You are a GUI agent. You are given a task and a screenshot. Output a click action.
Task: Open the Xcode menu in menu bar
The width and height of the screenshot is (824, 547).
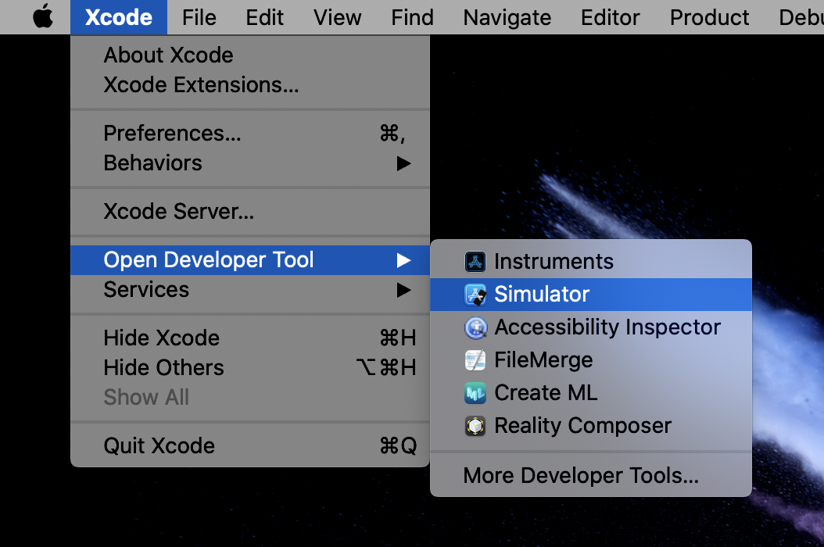pyautogui.click(x=119, y=17)
